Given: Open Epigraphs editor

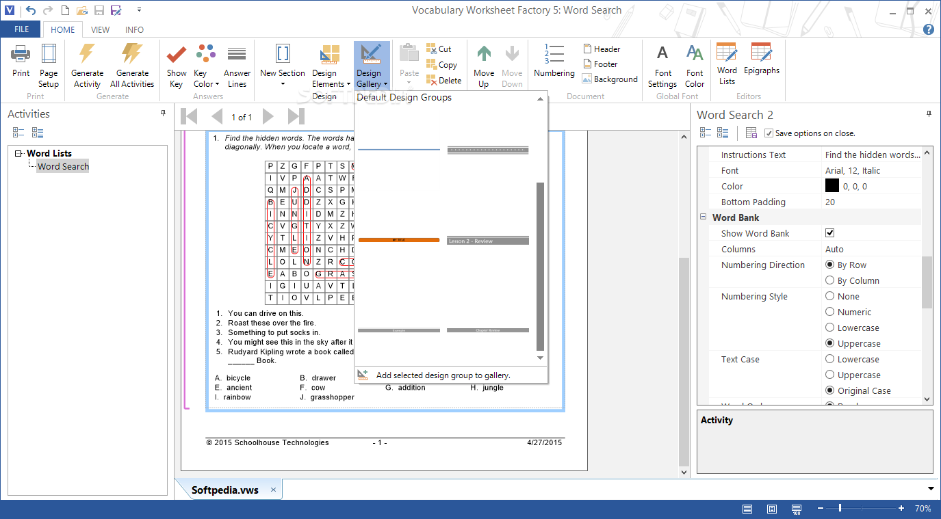Looking at the screenshot, I should (762, 59).
